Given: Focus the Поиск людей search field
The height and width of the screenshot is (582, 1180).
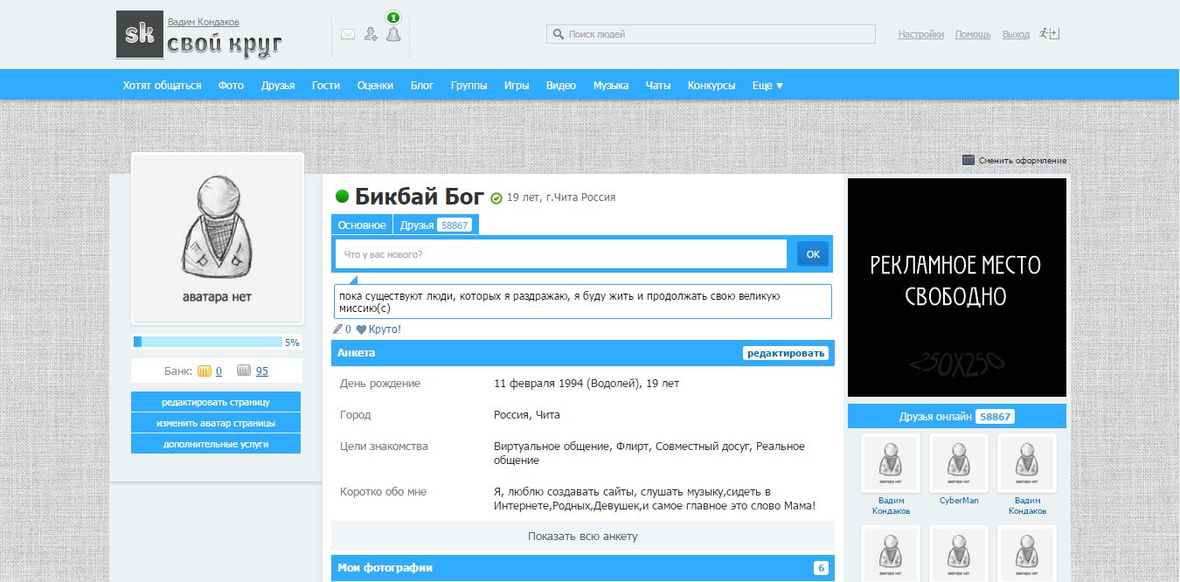Looking at the screenshot, I should [711, 34].
